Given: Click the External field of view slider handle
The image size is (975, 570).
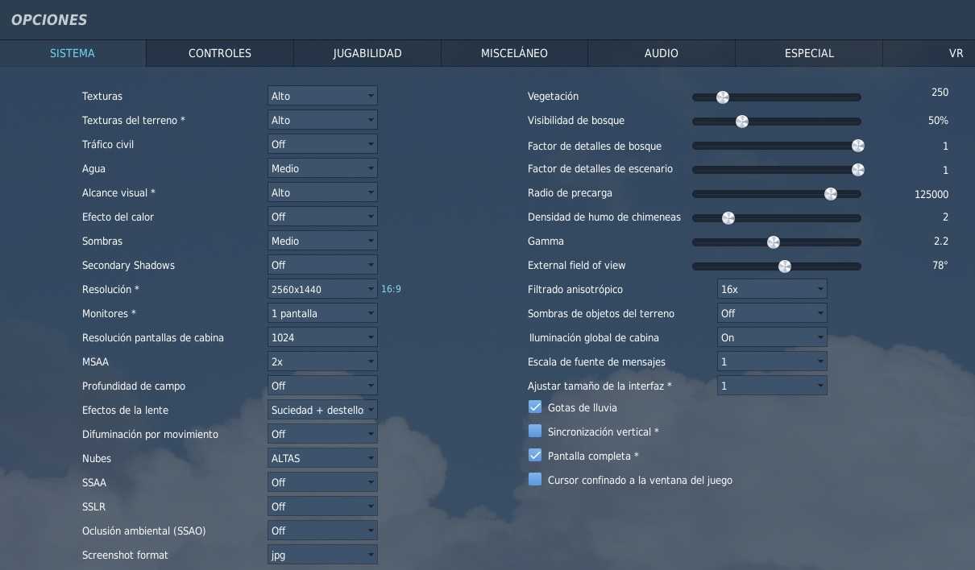Looking at the screenshot, I should tap(785, 266).
